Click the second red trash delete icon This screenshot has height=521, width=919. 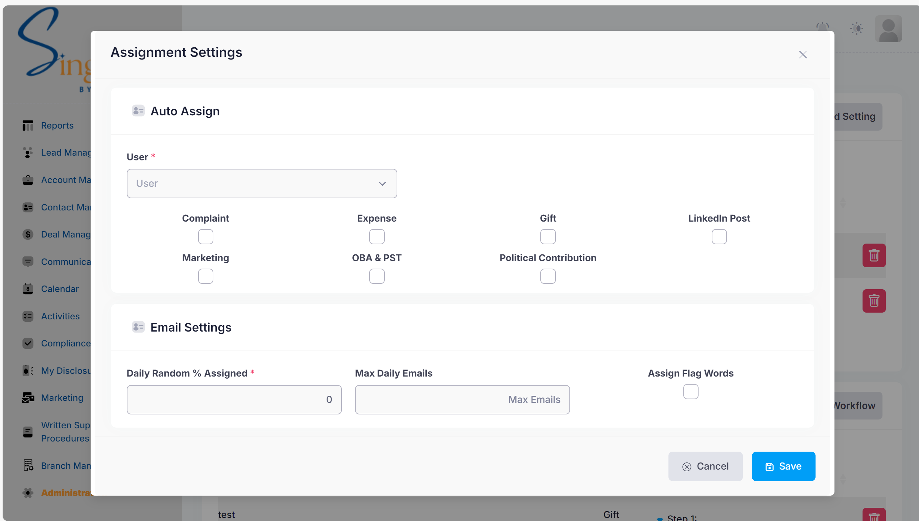(874, 301)
